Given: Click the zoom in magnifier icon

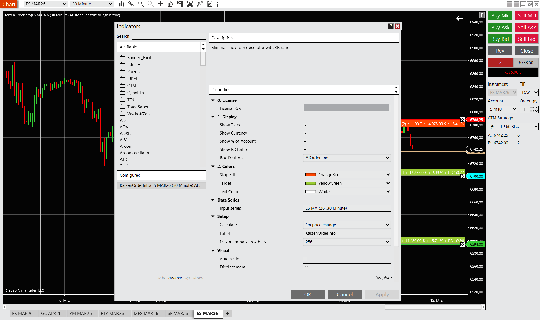Looking at the screenshot, I should pos(141,4).
